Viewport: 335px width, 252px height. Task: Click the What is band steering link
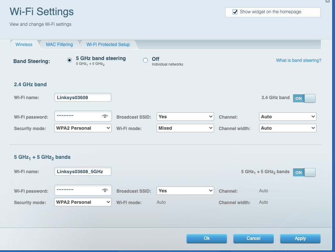(x=299, y=60)
